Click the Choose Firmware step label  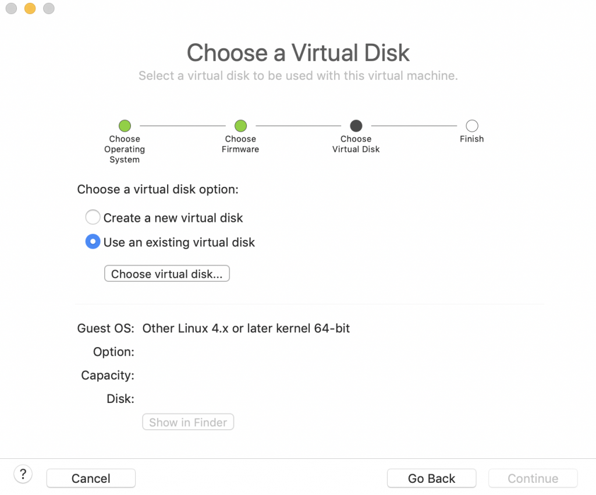pos(240,144)
